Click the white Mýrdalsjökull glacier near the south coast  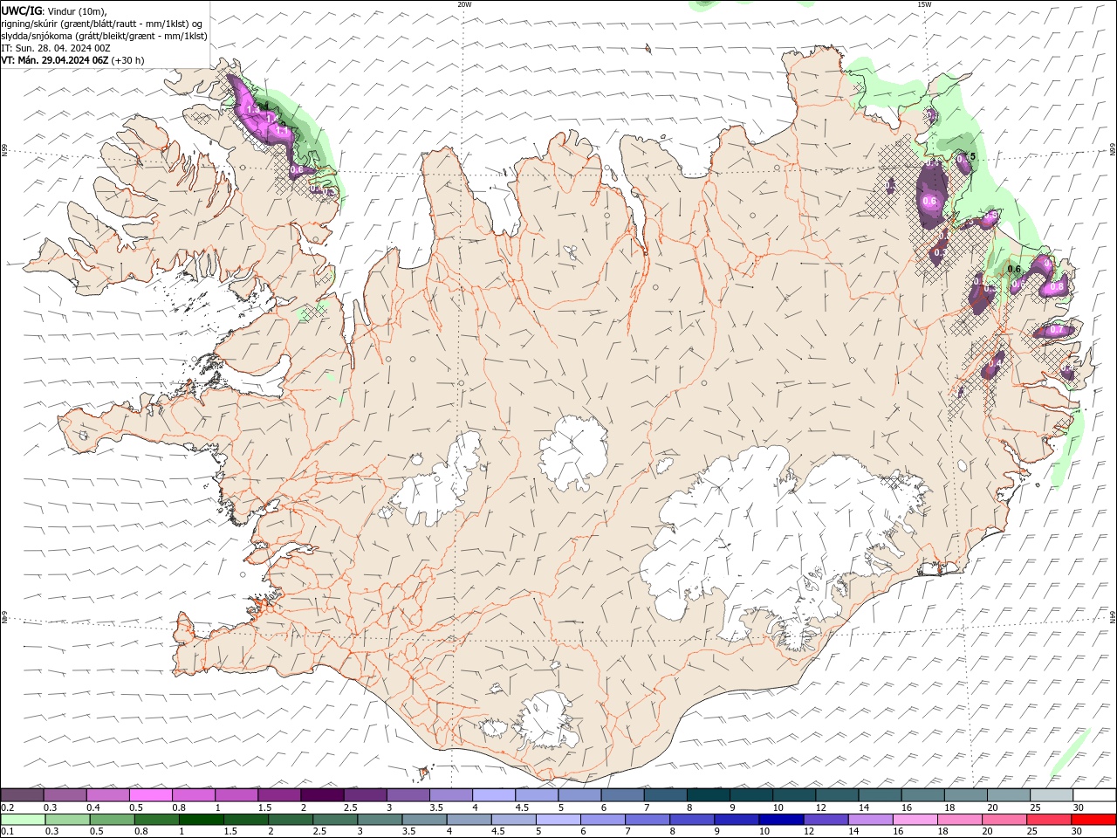click(x=545, y=721)
